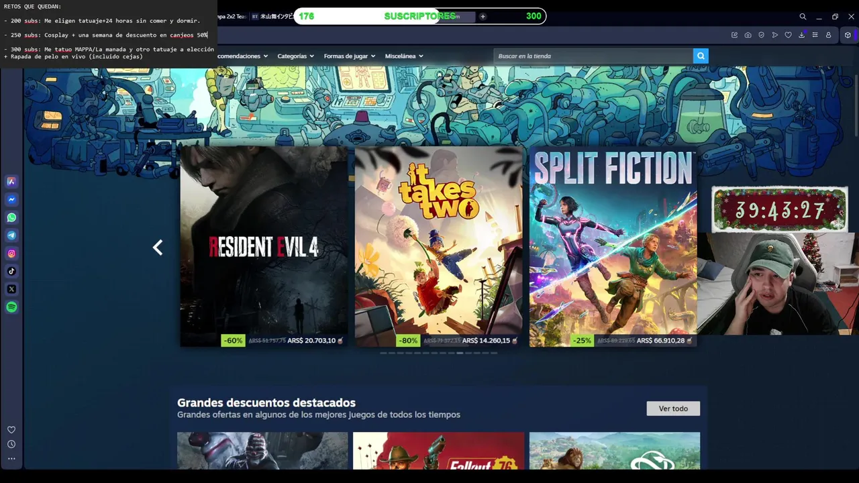Open bookmarks heart in the sidebar
Image resolution: width=859 pixels, height=483 pixels.
pyautogui.click(x=11, y=429)
